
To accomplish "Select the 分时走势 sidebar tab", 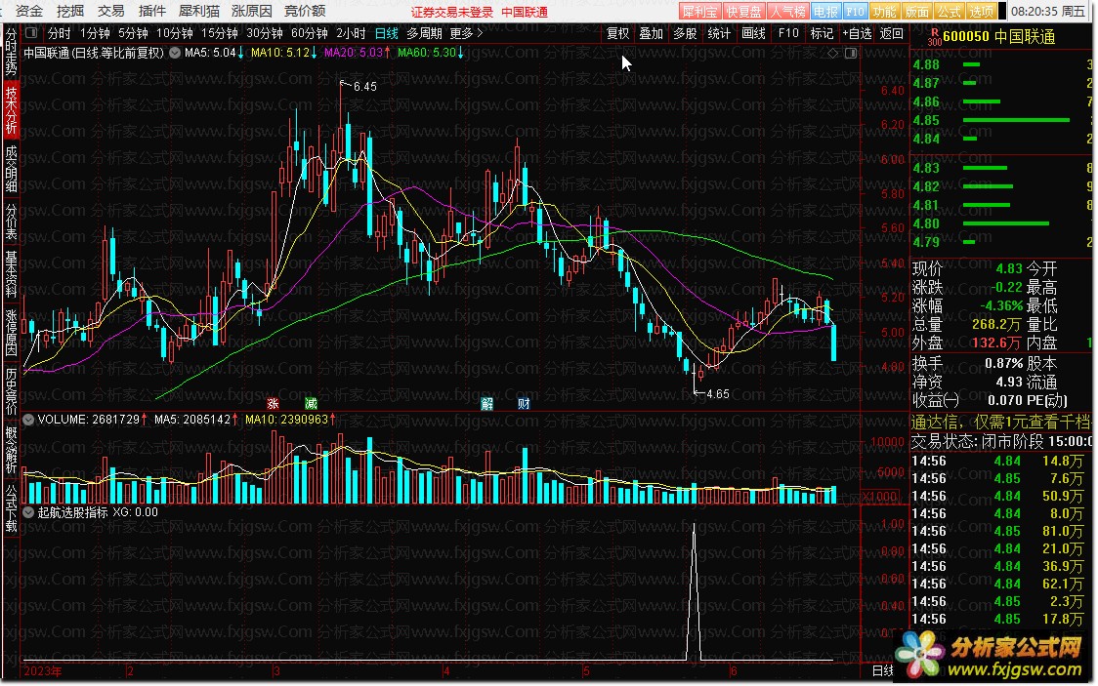I will tap(11, 51).
